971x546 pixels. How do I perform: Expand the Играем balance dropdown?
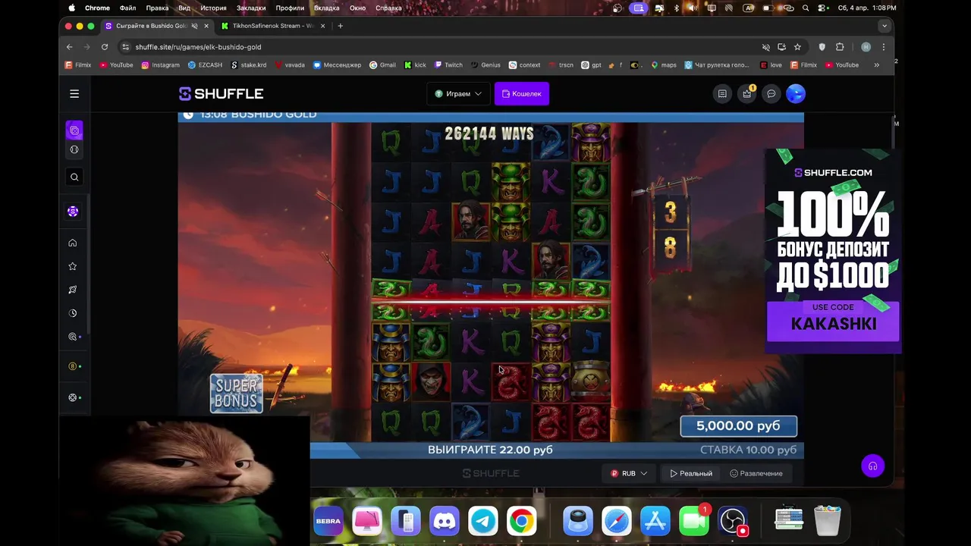point(459,94)
